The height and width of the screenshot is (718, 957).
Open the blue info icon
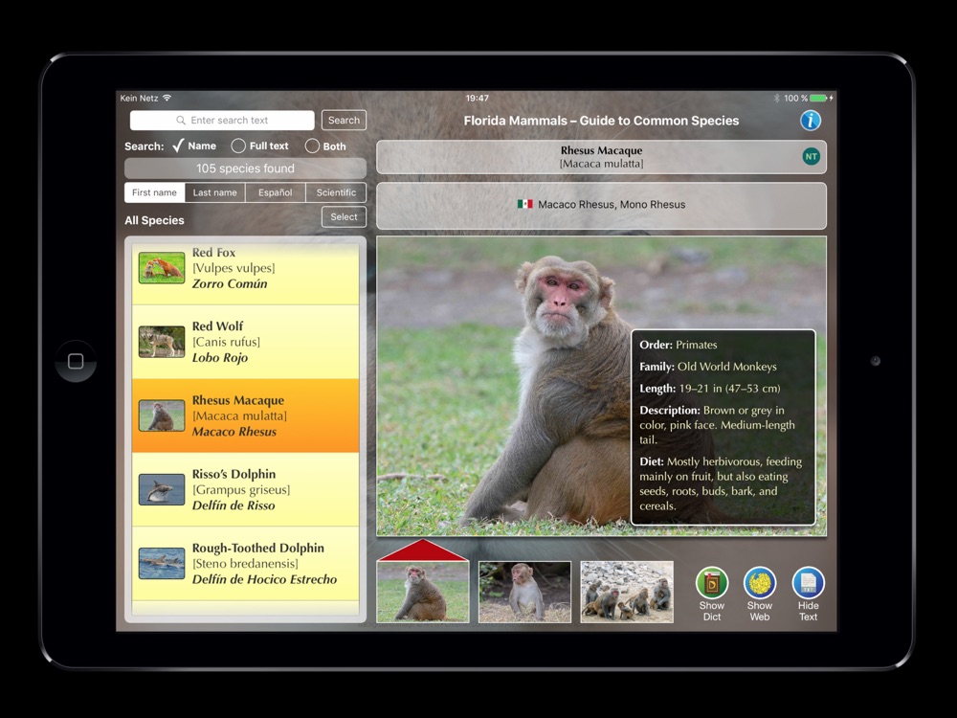click(811, 121)
